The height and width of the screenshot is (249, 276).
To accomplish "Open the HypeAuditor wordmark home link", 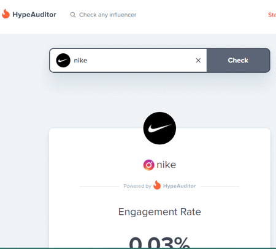I will 34,15.
